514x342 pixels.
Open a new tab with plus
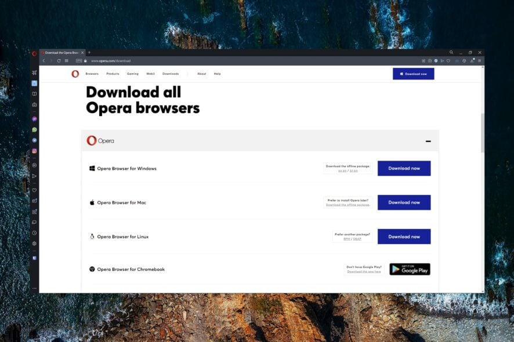tap(89, 52)
